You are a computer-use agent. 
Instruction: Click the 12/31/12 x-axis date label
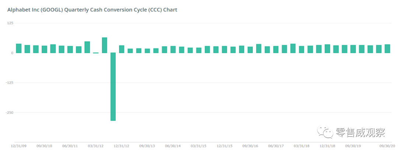pyautogui.click(x=122, y=146)
